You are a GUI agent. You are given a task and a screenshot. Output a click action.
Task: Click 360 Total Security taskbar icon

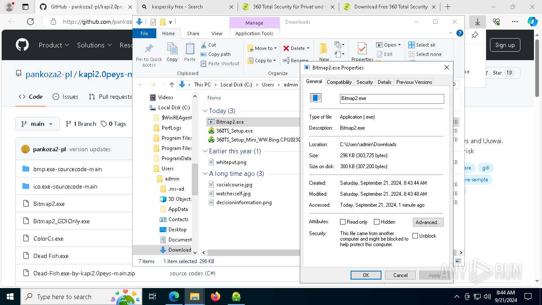[236, 297]
